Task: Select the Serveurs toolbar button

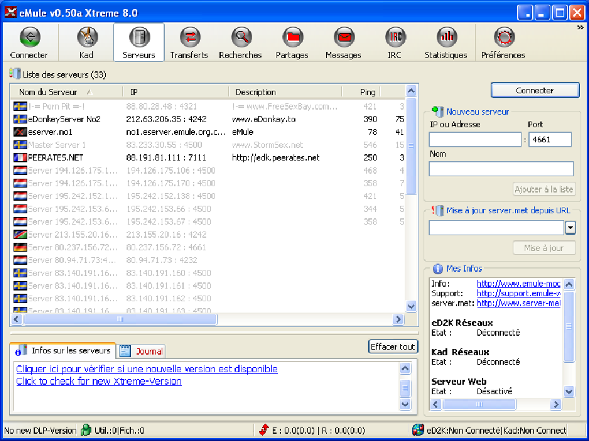Action: point(139,43)
